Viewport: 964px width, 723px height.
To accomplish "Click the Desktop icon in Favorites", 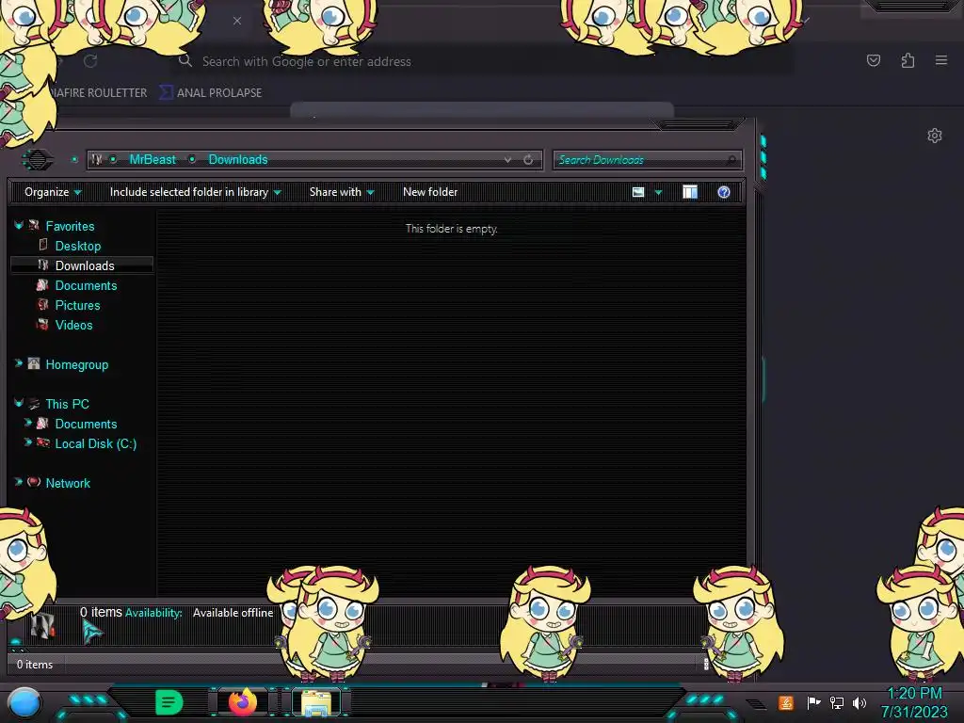I will [x=43, y=245].
